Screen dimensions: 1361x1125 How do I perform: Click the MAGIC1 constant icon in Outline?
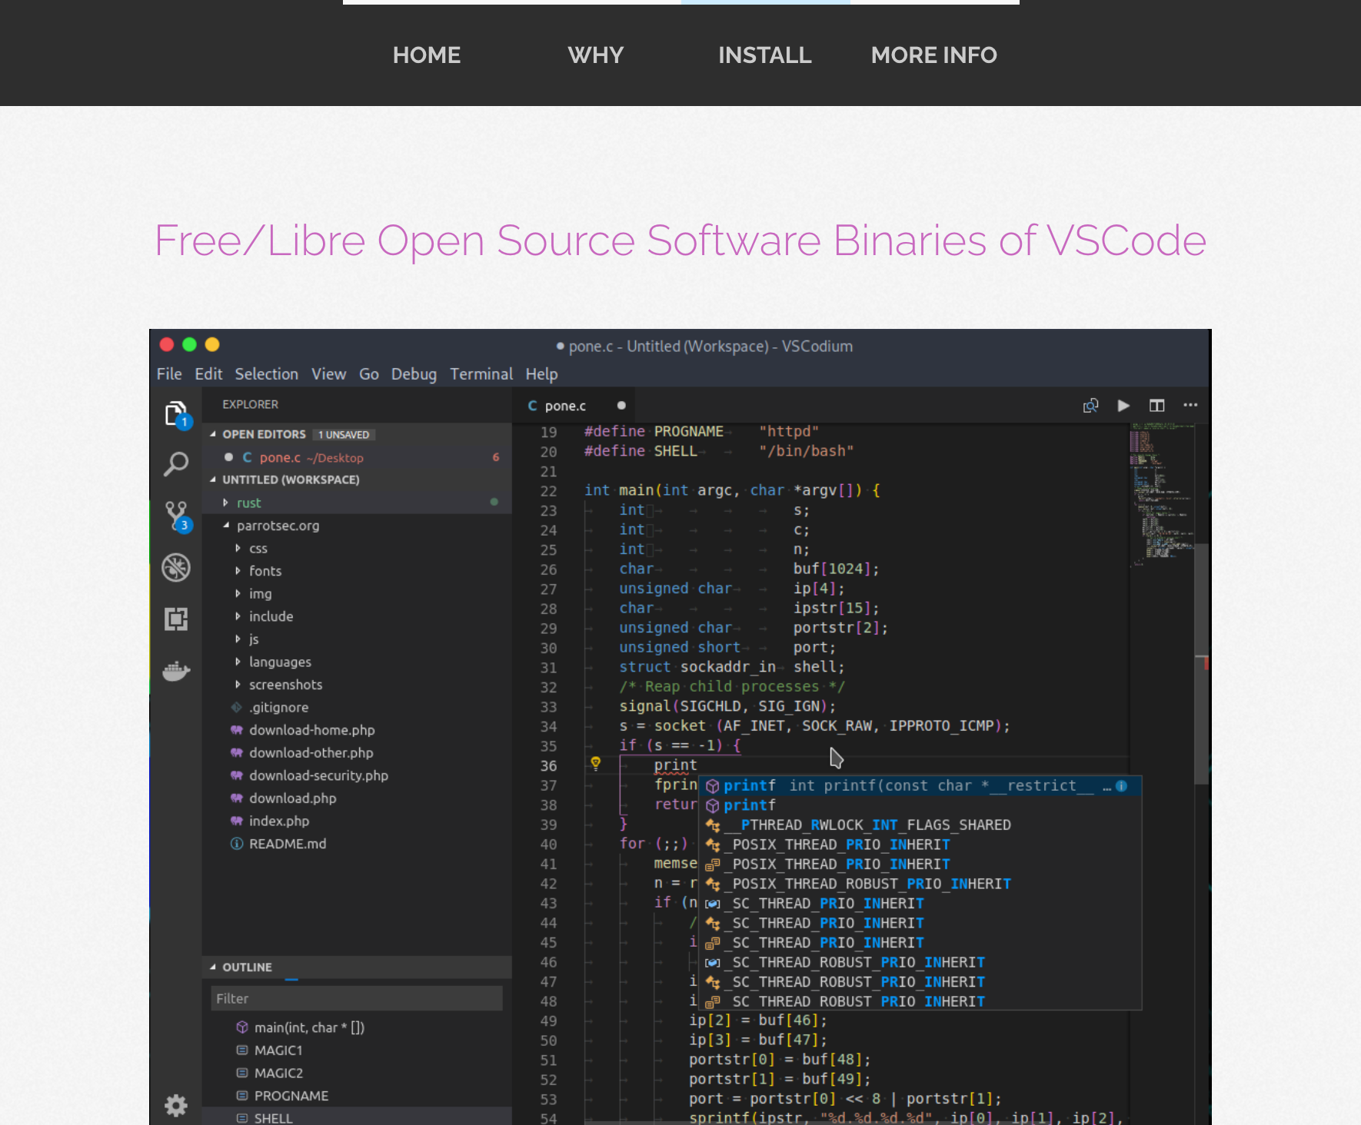tap(242, 1050)
